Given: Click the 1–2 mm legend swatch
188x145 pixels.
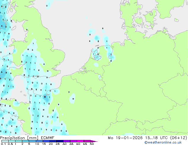Looking at the screenshot, I should [19, 141].
